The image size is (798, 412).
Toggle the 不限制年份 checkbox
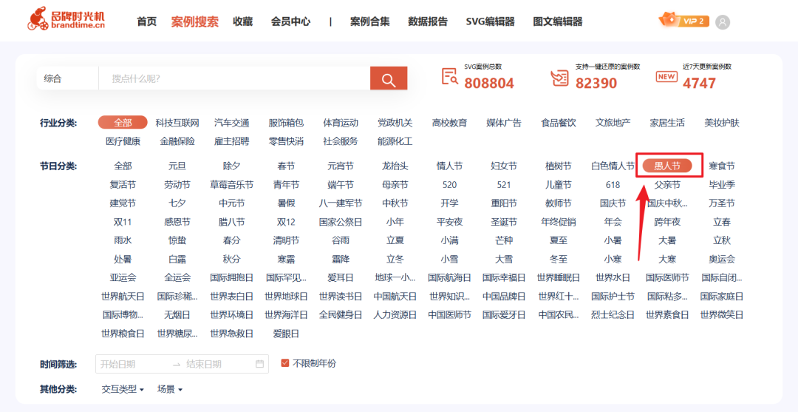(x=285, y=363)
